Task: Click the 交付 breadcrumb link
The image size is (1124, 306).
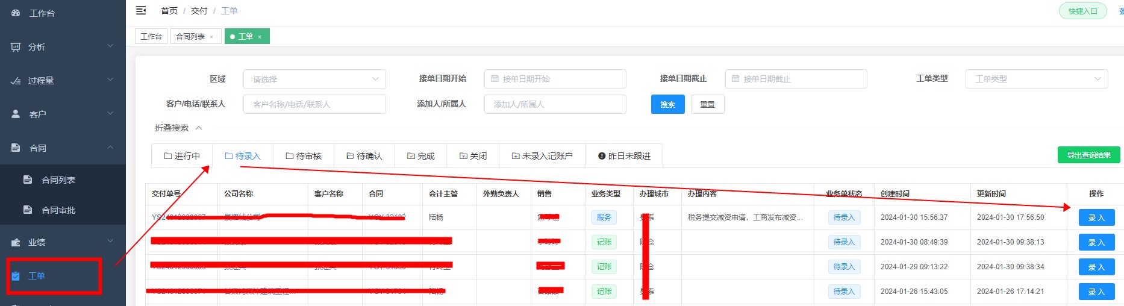Action: [199, 11]
